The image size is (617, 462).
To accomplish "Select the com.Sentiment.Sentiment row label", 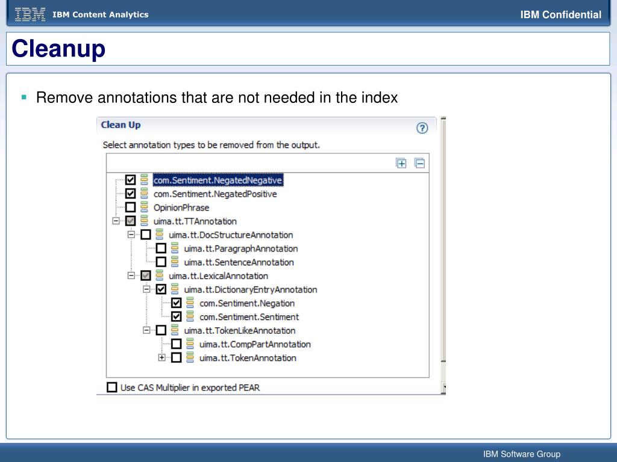I will pyautogui.click(x=249, y=317).
